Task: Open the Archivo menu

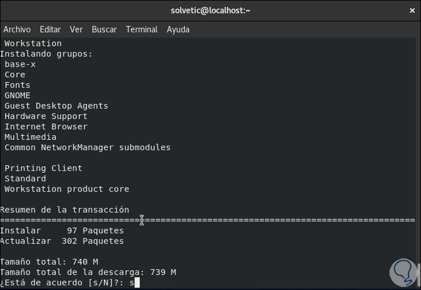Action: [x=17, y=29]
